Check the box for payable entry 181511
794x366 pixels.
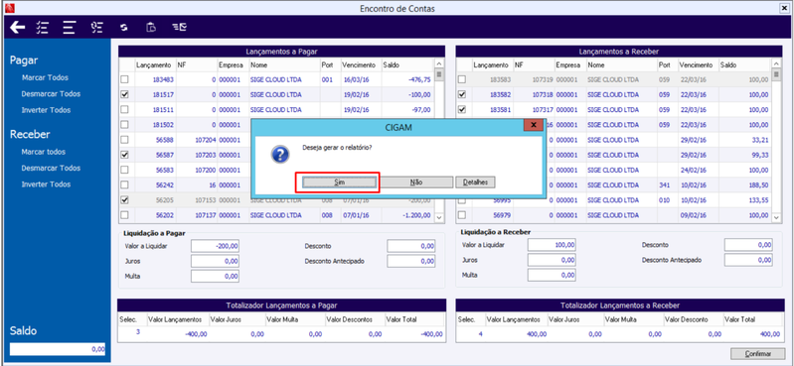click(x=124, y=109)
